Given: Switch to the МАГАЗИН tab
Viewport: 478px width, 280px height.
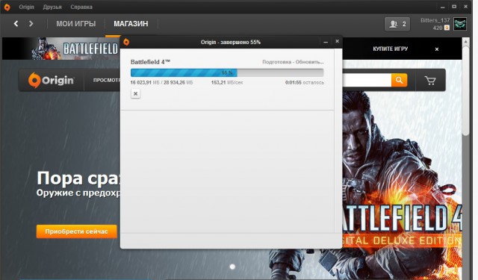Looking at the screenshot, I should [131, 24].
